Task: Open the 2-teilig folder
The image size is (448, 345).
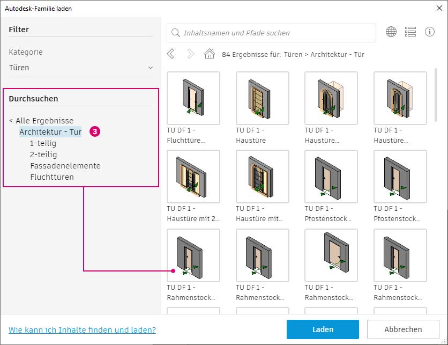Action: (x=43, y=155)
